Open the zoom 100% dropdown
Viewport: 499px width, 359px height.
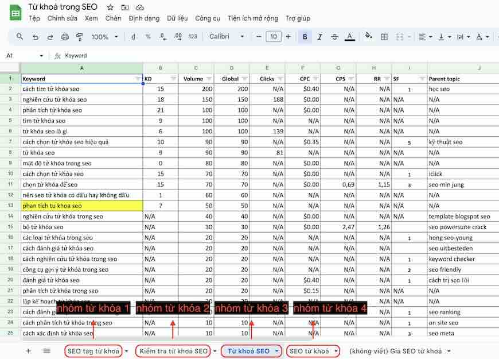pos(104,37)
